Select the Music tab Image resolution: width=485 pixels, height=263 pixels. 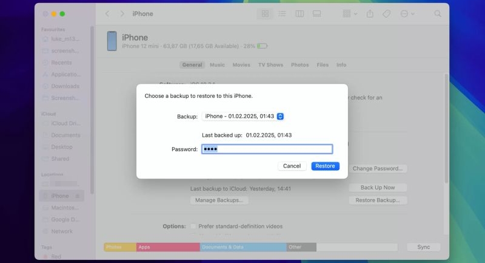(217, 65)
